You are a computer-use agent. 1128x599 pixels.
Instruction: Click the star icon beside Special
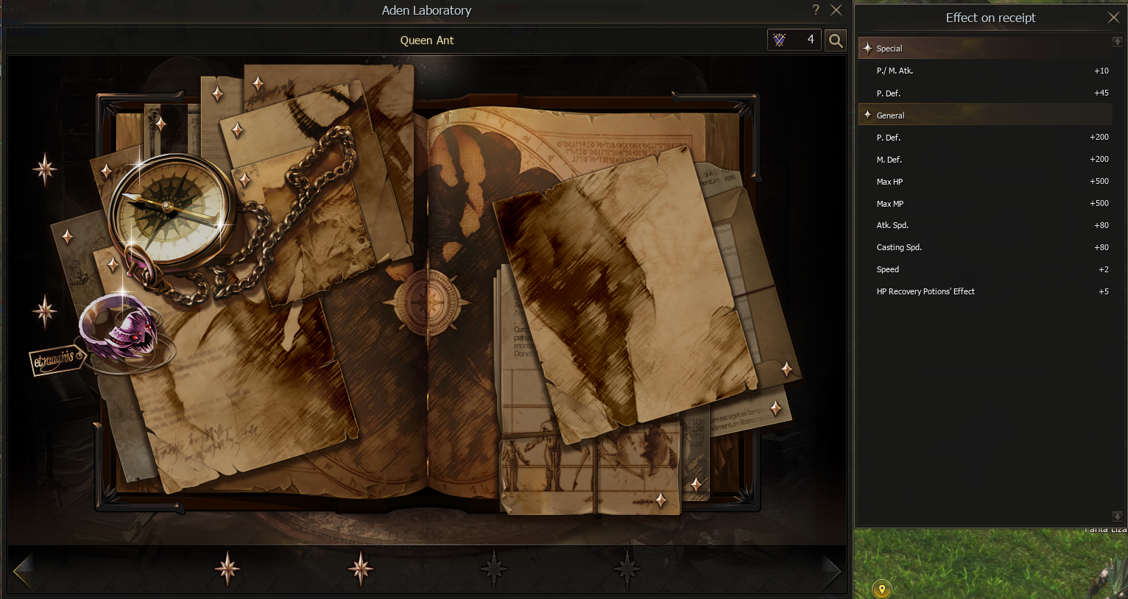coord(867,48)
